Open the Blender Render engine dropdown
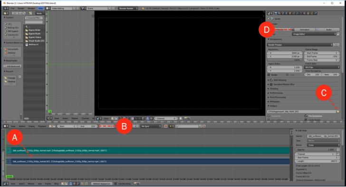This screenshot has height=187, width=346. (x=128, y=9)
